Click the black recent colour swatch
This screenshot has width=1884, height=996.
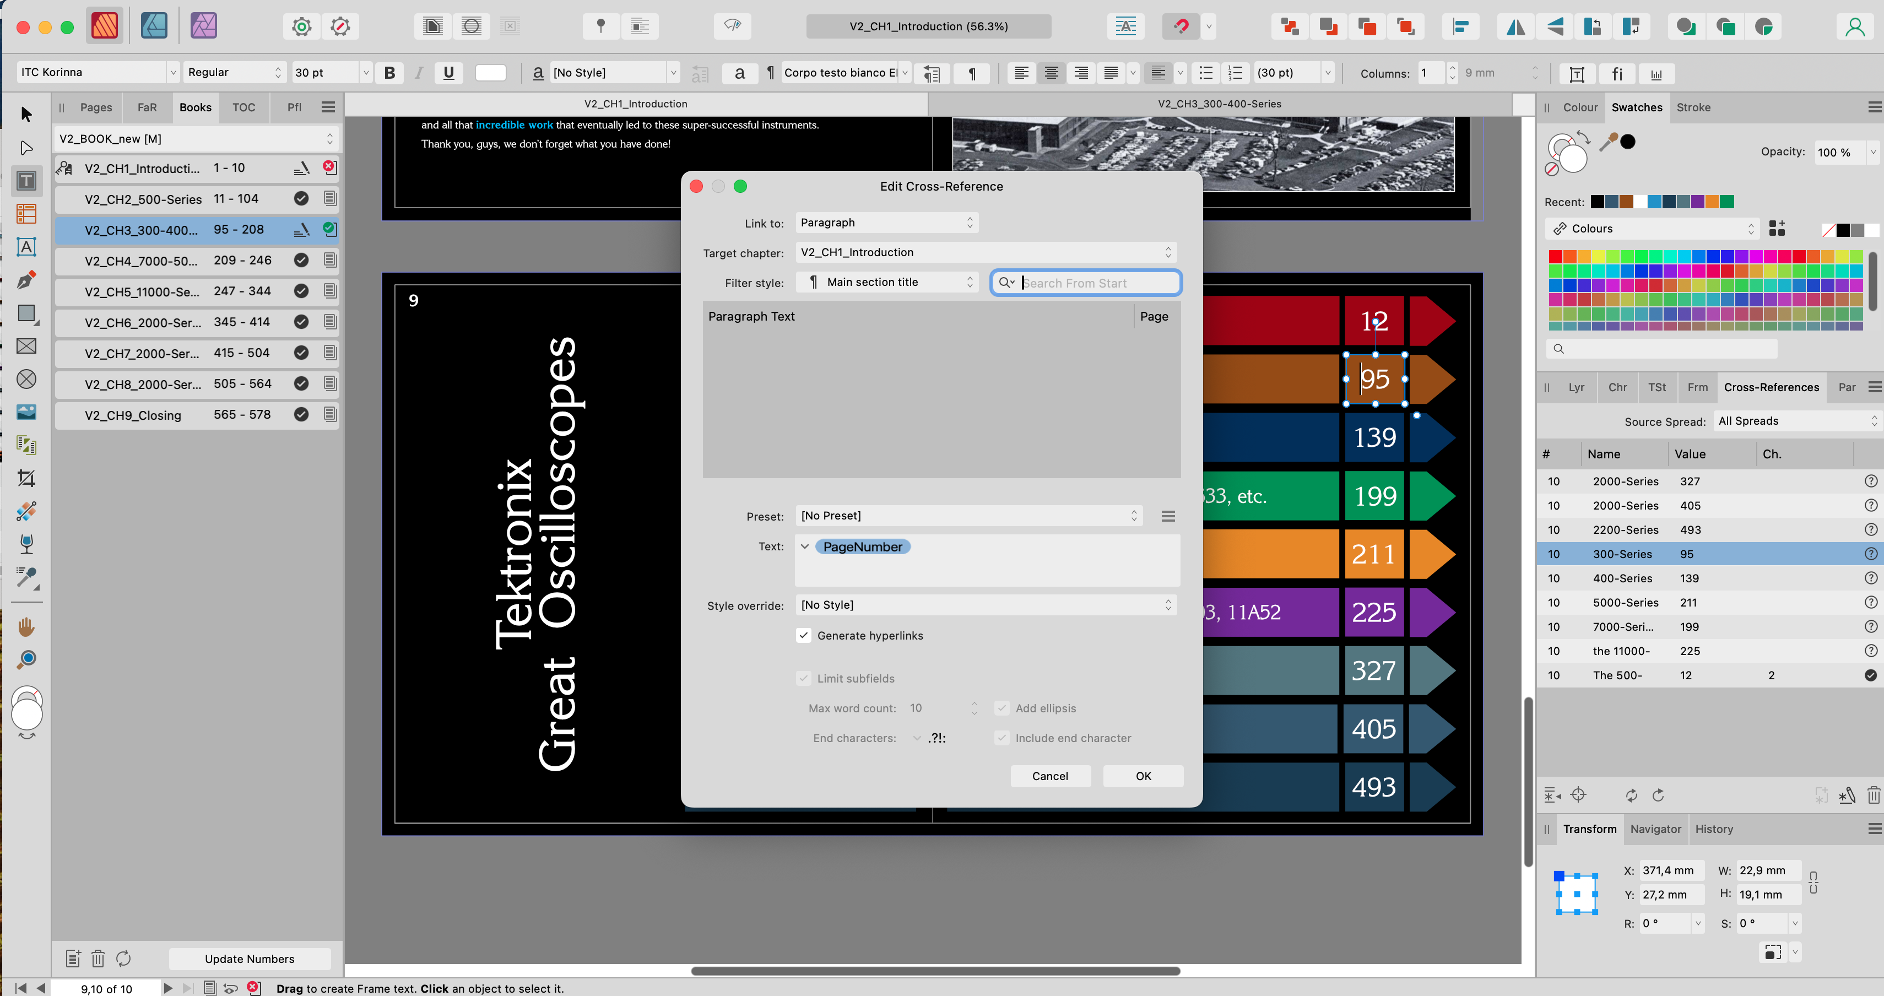(1598, 202)
